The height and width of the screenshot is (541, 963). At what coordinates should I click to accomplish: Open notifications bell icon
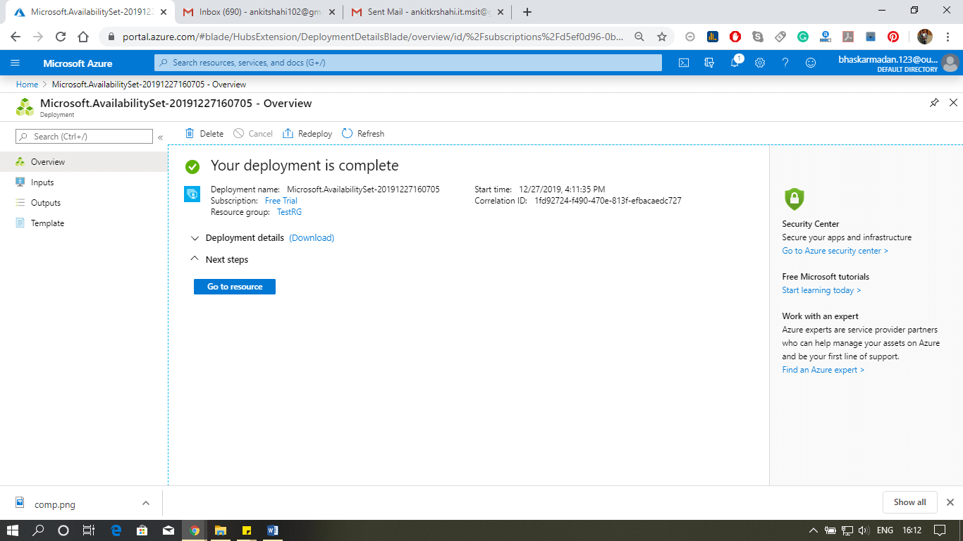click(x=735, y=63)
